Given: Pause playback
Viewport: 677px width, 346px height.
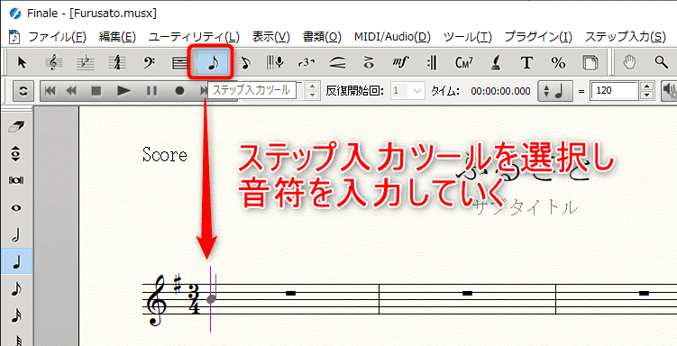Looking at the screenshot, I should click(151, 91).
